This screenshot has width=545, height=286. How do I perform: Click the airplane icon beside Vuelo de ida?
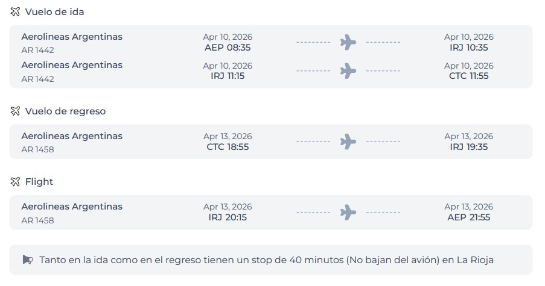click(16, 12)
